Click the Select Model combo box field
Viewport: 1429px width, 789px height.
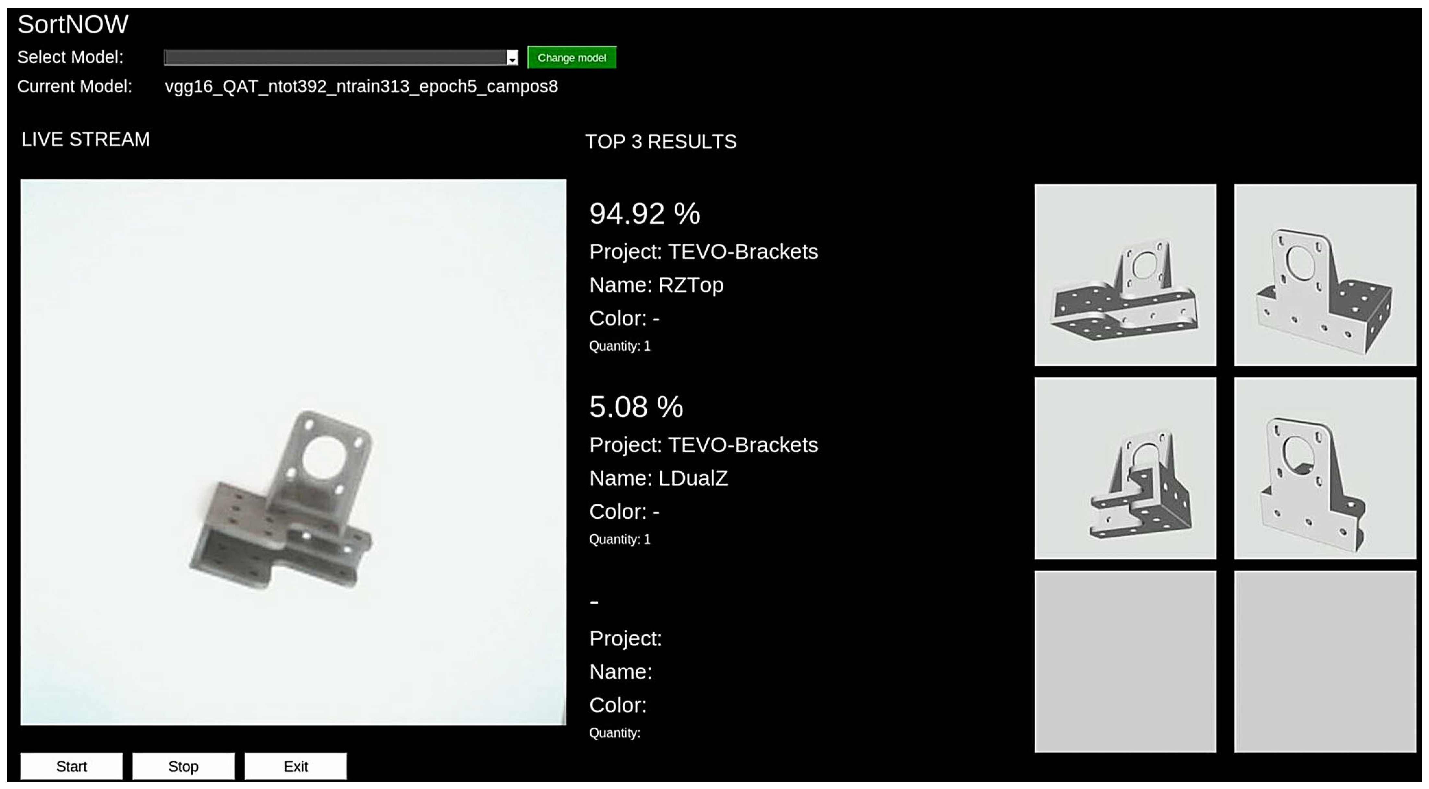[341, 58]
